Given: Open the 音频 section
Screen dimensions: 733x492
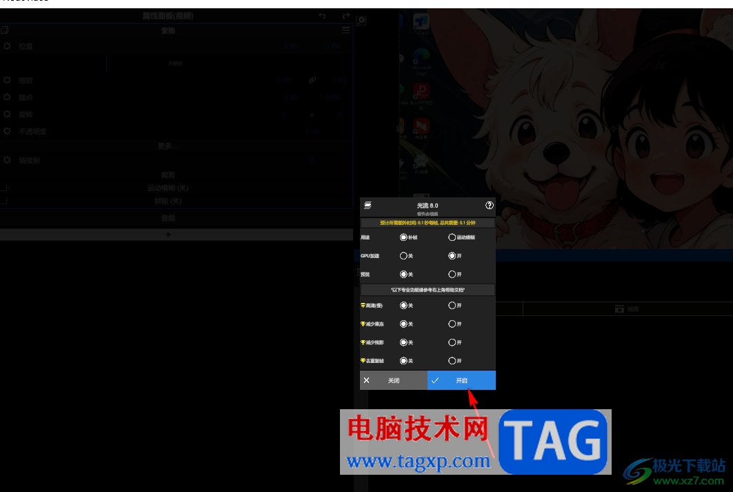Looking at the screenshot, I should [x=168, y=218].
